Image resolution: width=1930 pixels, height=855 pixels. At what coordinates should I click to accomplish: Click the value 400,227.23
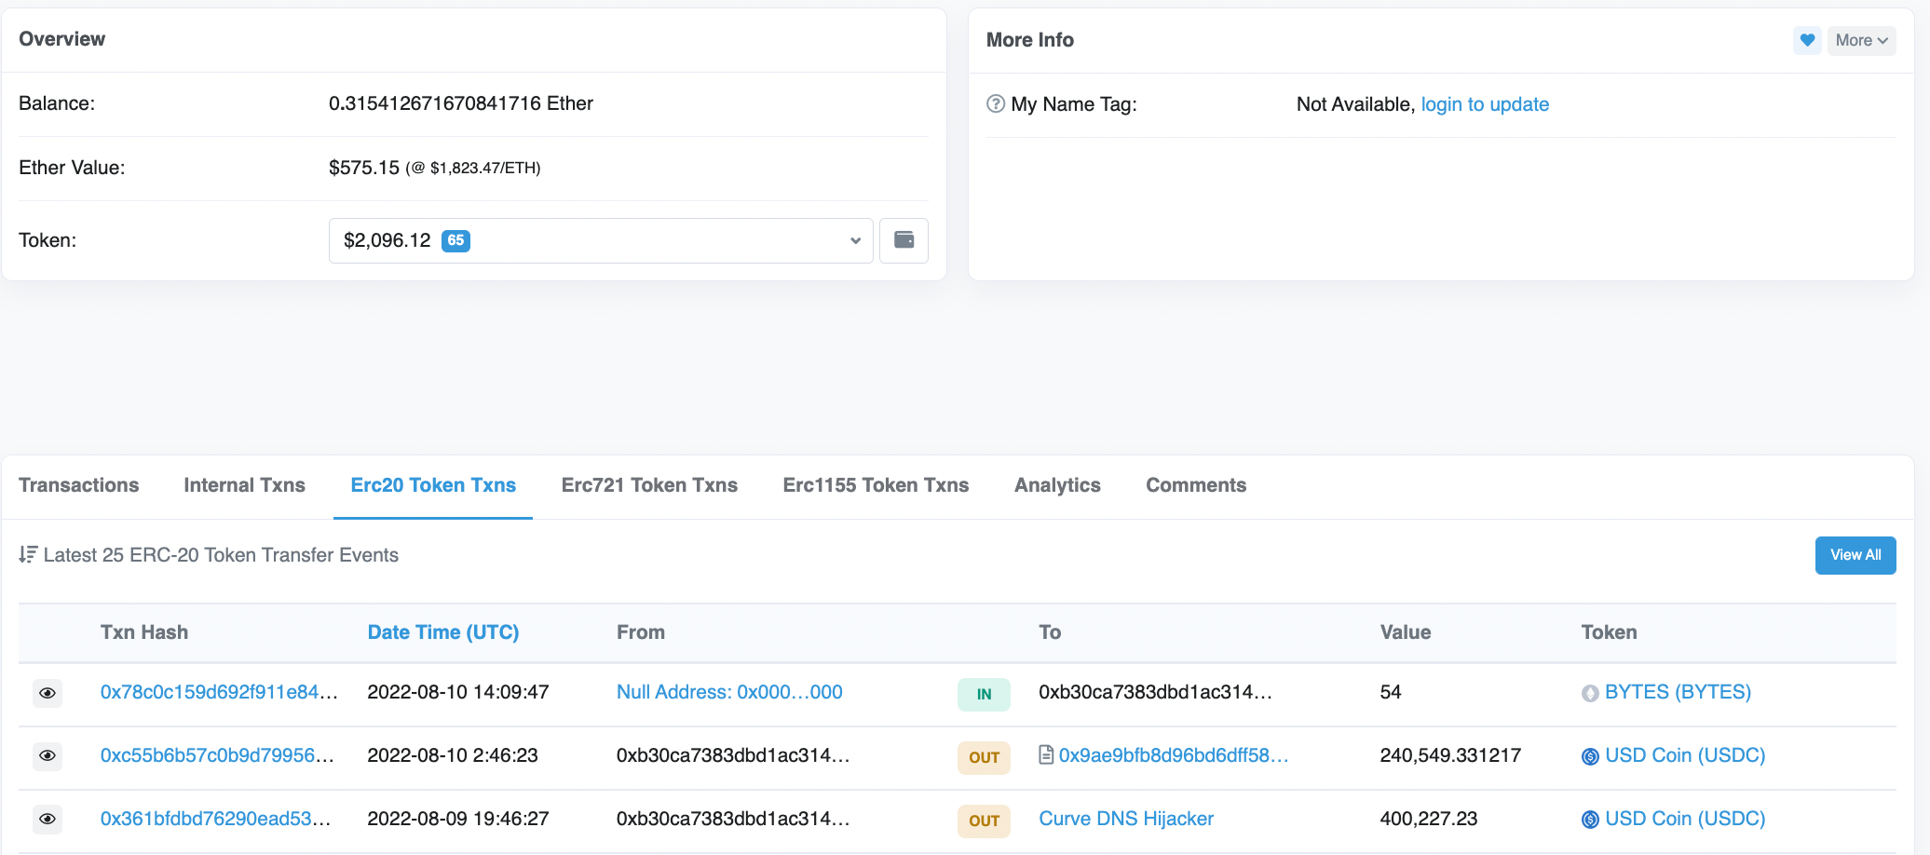1429,819
